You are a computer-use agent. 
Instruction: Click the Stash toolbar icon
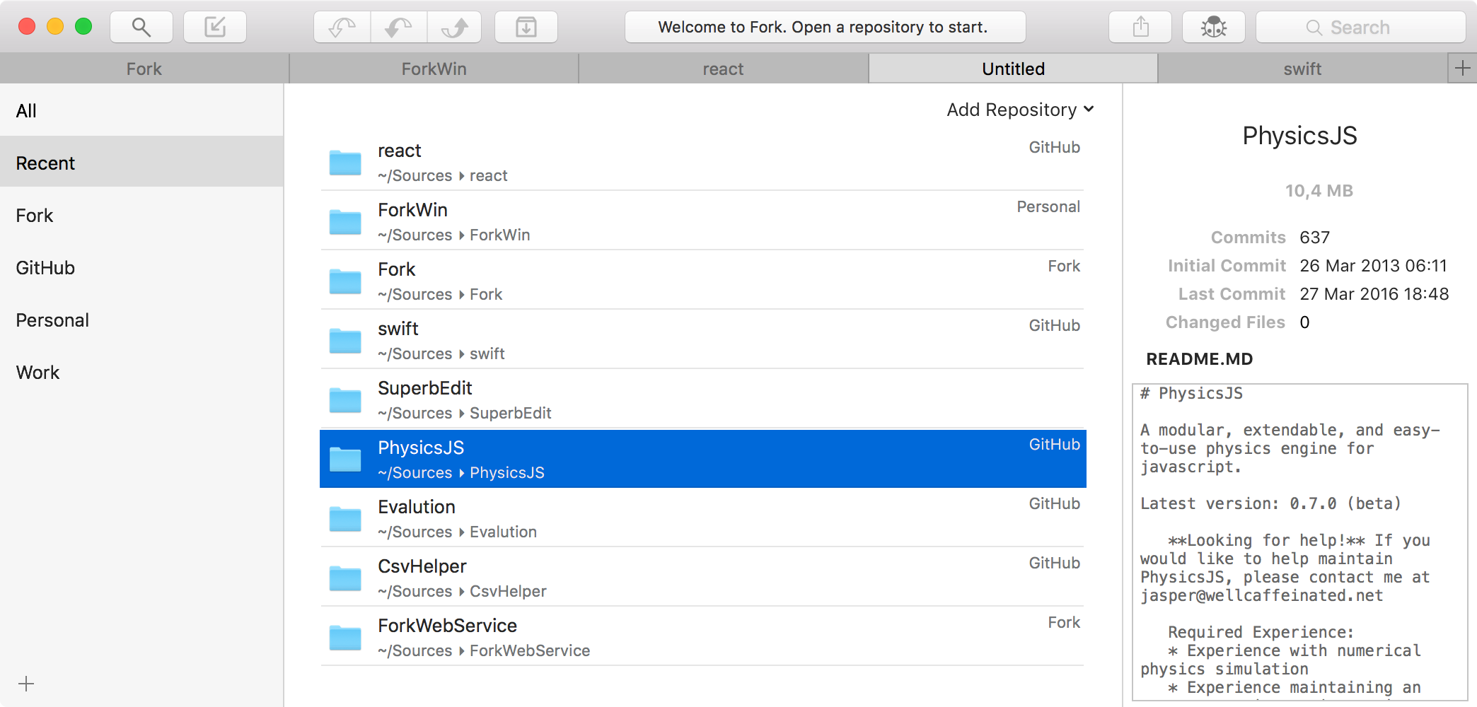coord(526,28)
